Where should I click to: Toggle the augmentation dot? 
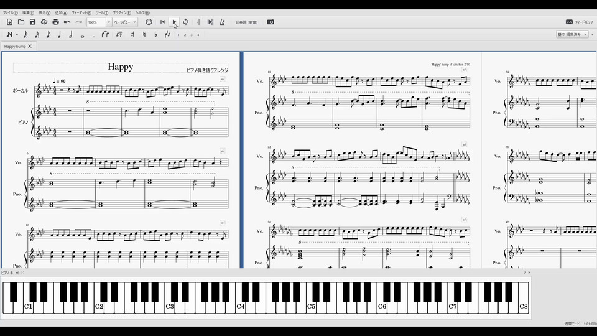coord(94,36)
